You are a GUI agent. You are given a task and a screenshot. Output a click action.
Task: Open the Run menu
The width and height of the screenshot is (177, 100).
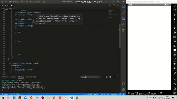point(31,2)
